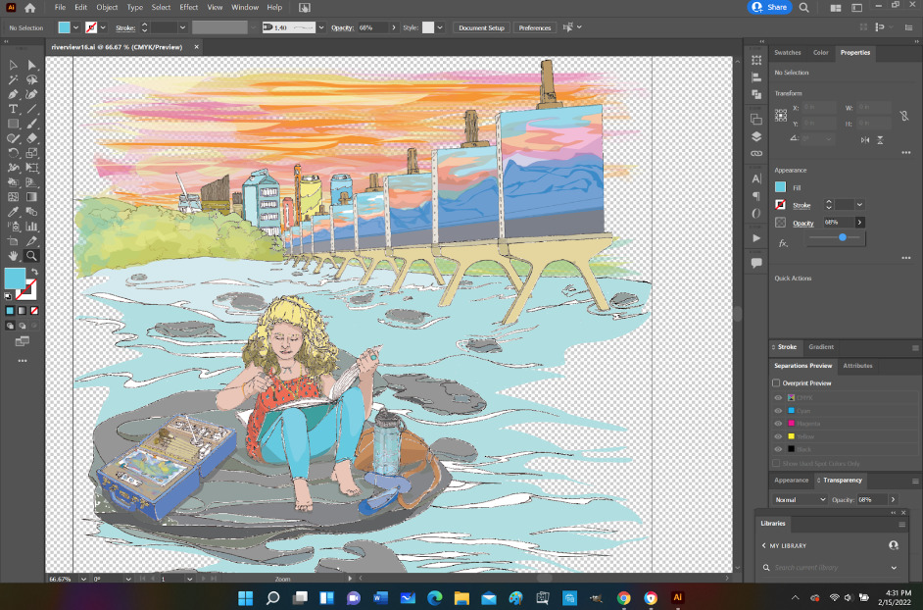This screenshot has width=923, height=610.
Task: Switch to the Swatches tab
Action: coord(787,53)
